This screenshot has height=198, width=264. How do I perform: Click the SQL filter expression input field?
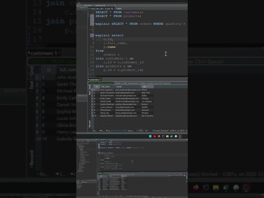click(x=151, y=83)
